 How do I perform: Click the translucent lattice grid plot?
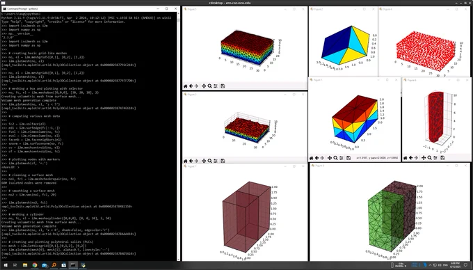tap(247, 216)
